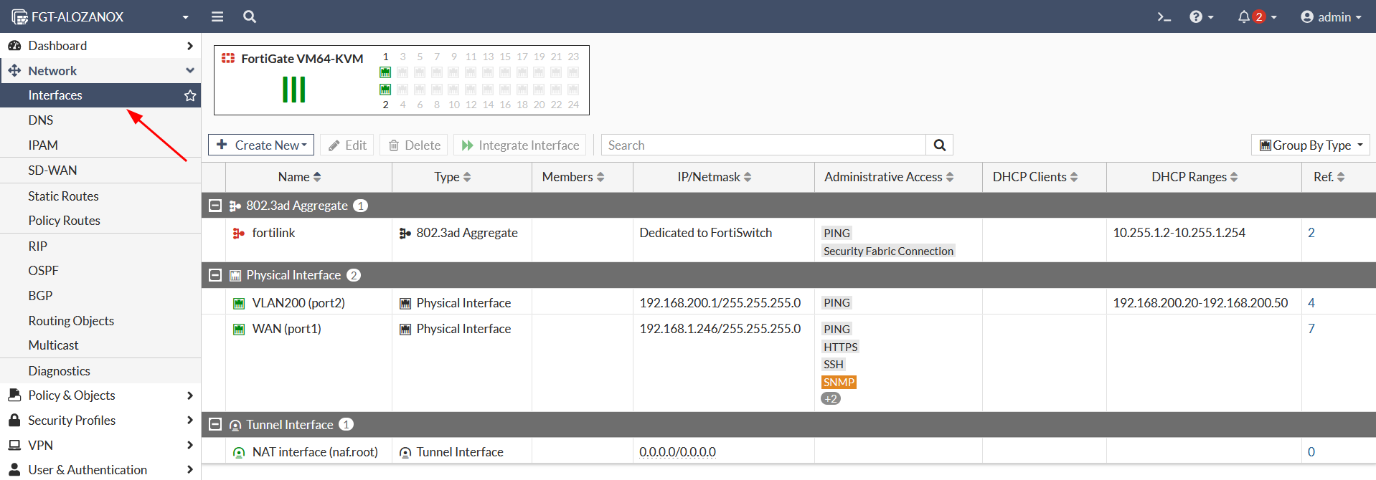Click the port 1 icon on faceplate

(x=385, y=72)
